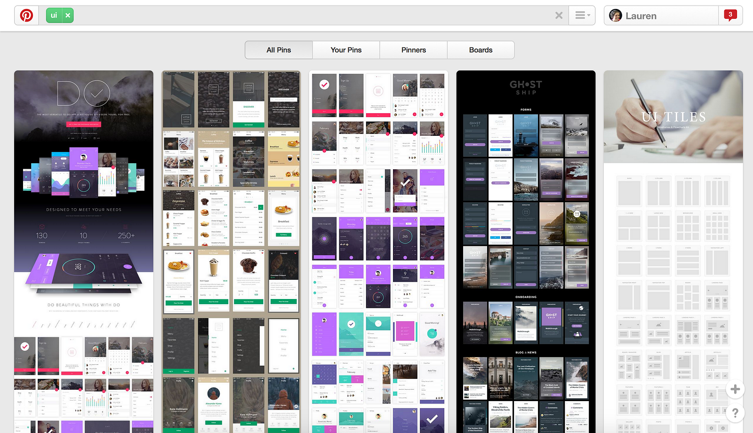This screenshot has width=753, height=433.
Task: Open the coffee shop app screens pin
Action: (231, 252)
